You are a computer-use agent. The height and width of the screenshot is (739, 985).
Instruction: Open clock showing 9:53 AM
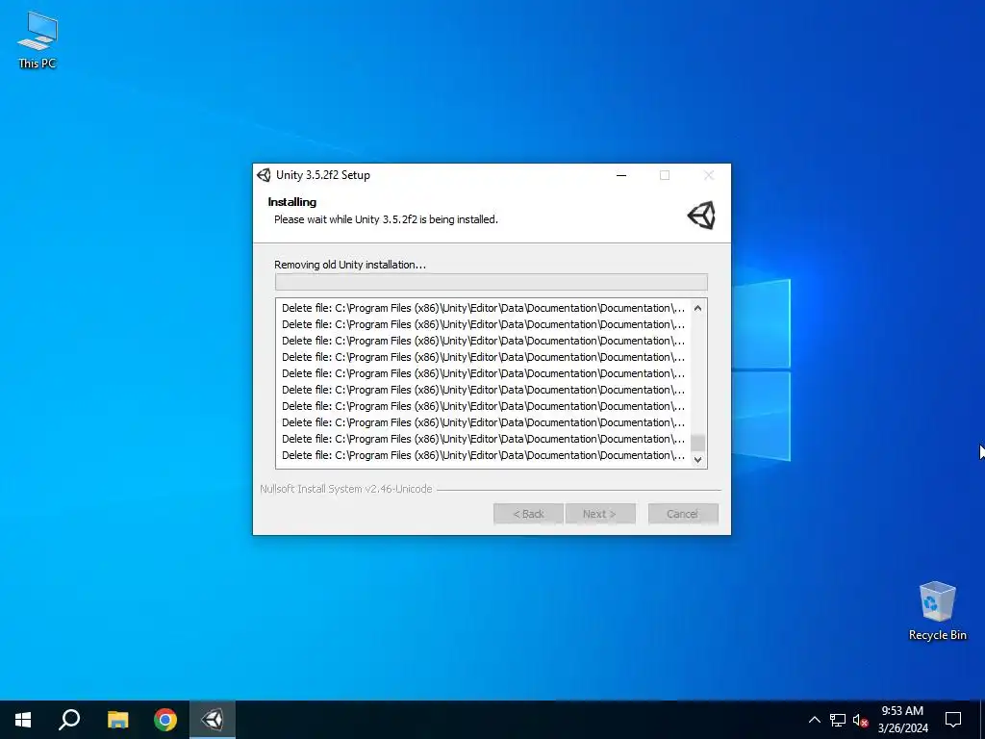(902, 720)
